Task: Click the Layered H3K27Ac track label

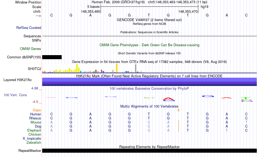Action: click(x=18, y=80)
